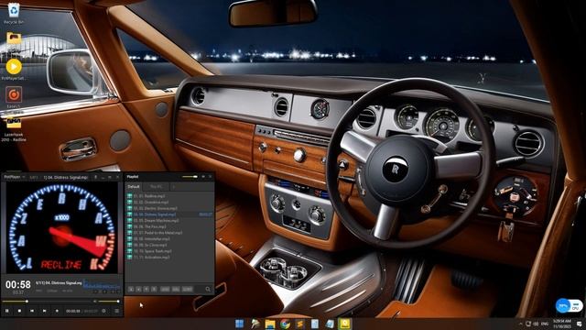Screen dimensions: 586x330
Task: Select 06. The Fox.mp3 in the playlist
Action: [x=170, y=226]
